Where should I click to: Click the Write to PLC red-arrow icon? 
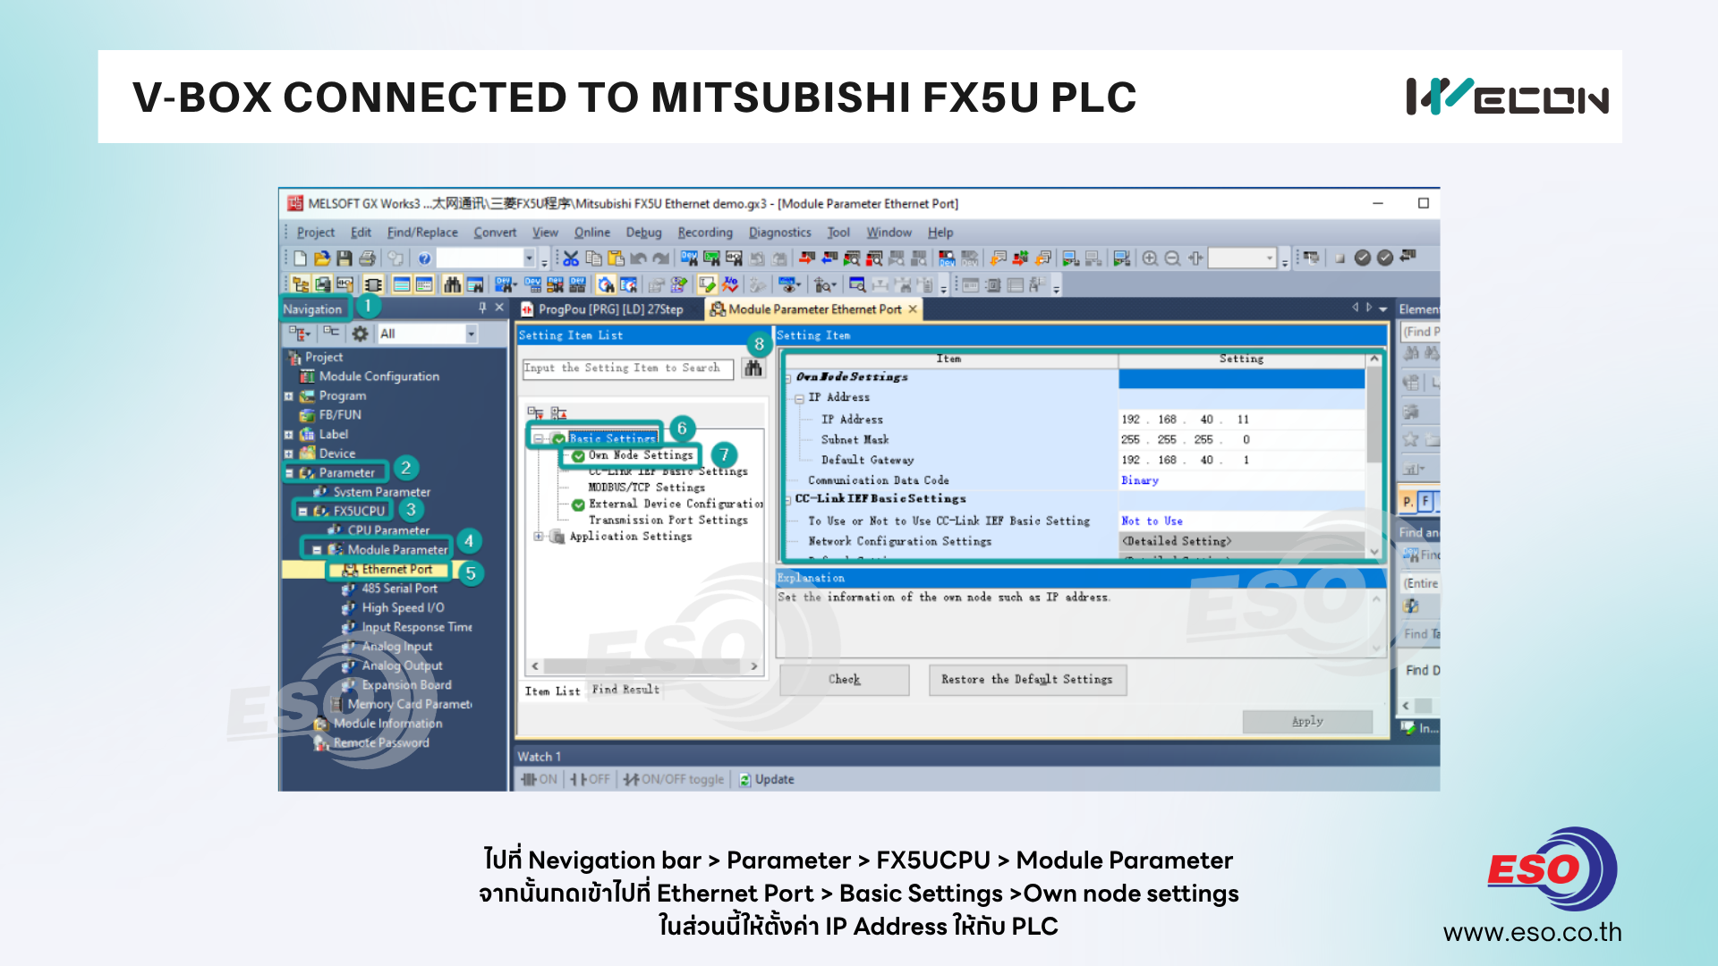[x=807, y=258]
